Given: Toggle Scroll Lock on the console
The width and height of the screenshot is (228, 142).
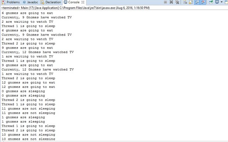Looking at the screenshot, I should [191, 2].
